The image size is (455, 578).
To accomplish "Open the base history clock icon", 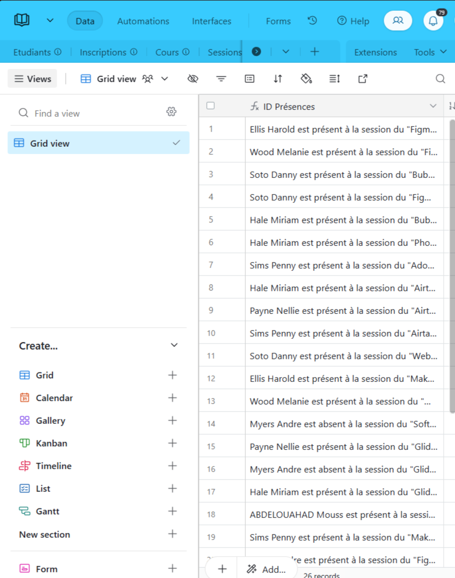I will (312, 20).
